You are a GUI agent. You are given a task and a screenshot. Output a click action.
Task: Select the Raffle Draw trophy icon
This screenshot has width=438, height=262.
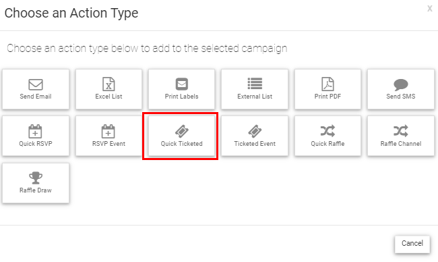[x=36, y=178]
